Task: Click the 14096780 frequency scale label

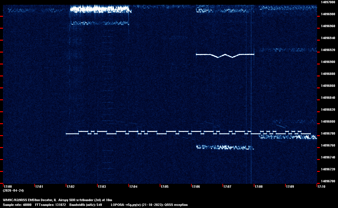Action: pos(328,133)
